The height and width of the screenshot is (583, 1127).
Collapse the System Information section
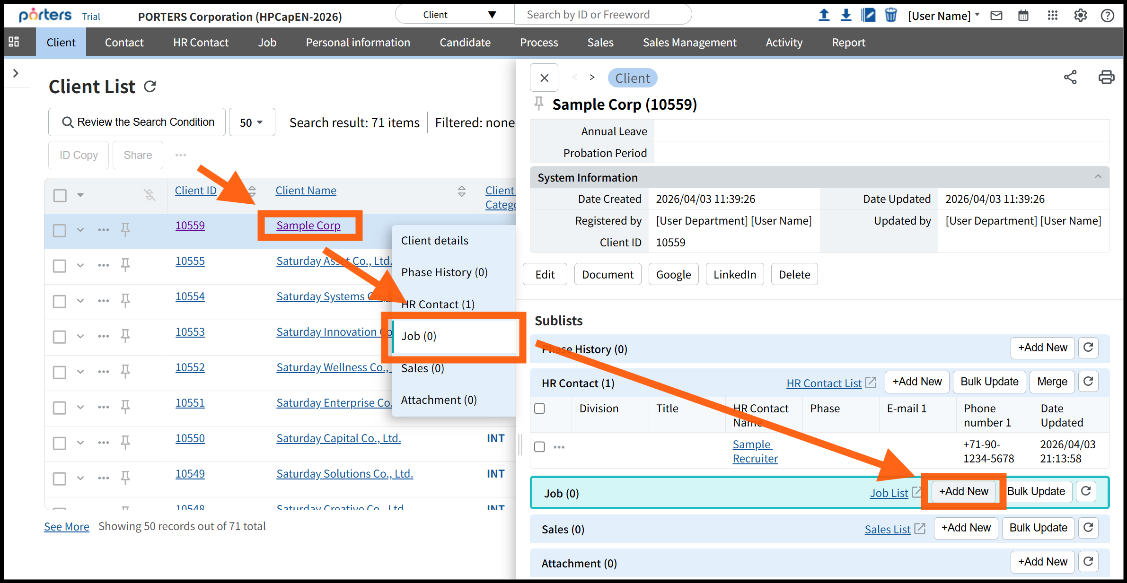1098,177
